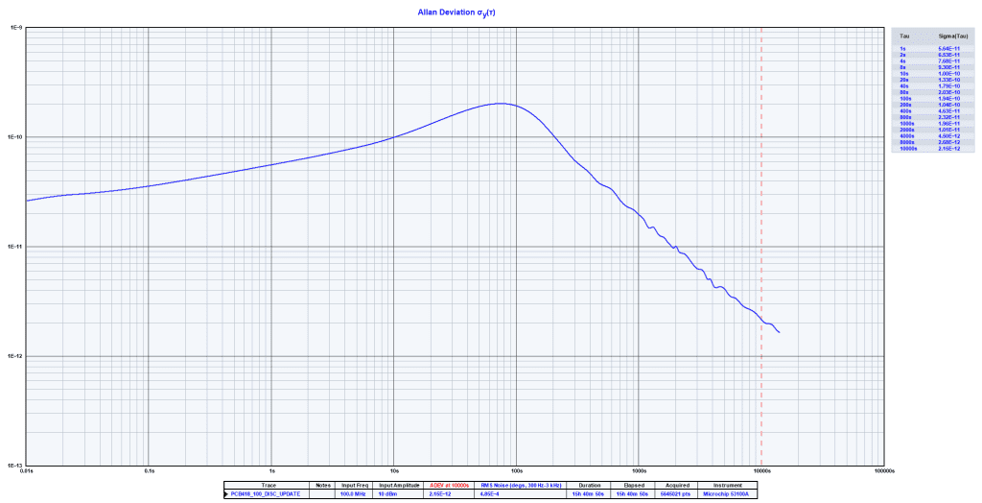
Task: Select the RMS Noise column header
Action: tap(522, 486)
